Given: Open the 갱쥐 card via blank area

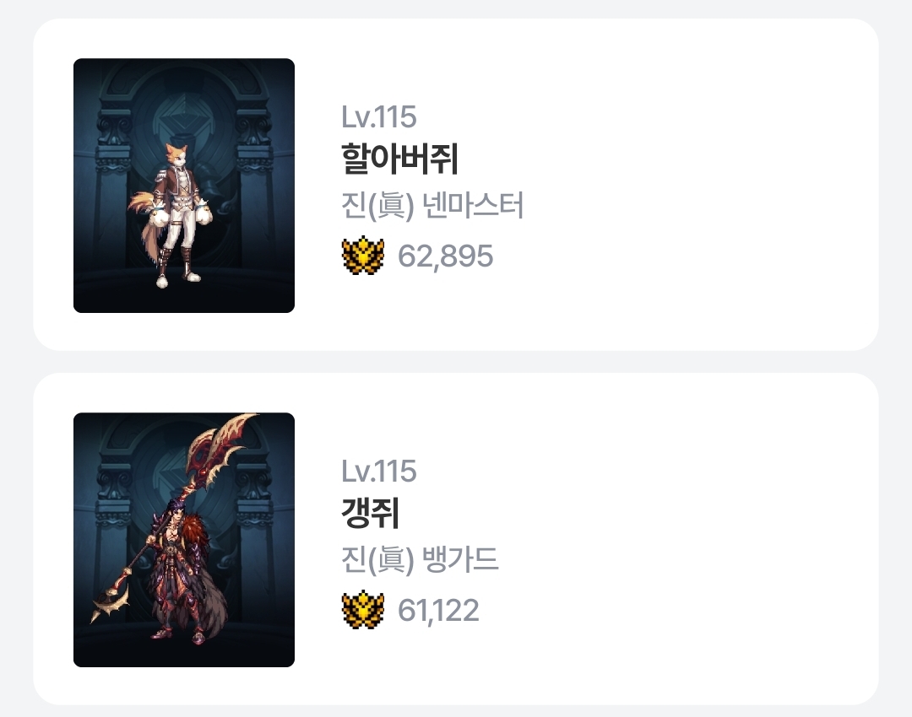Looking at the screenshot, I should tap(669, 539).
